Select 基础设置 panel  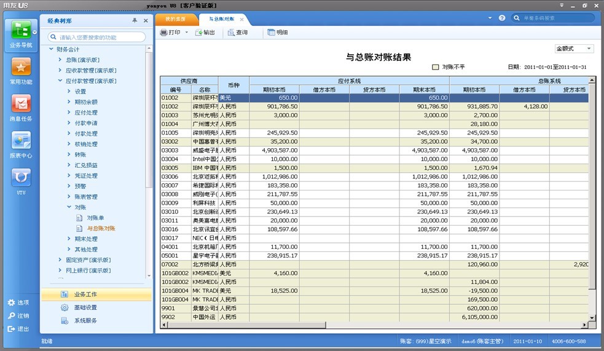(96, 307)
